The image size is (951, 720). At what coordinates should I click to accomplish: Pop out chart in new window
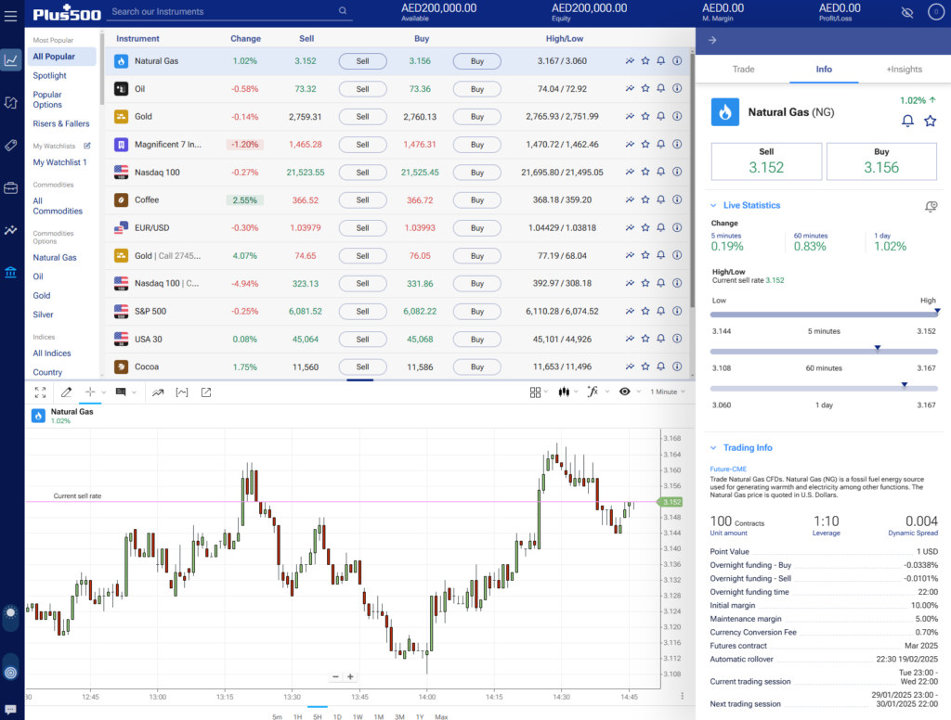(206, 392)
